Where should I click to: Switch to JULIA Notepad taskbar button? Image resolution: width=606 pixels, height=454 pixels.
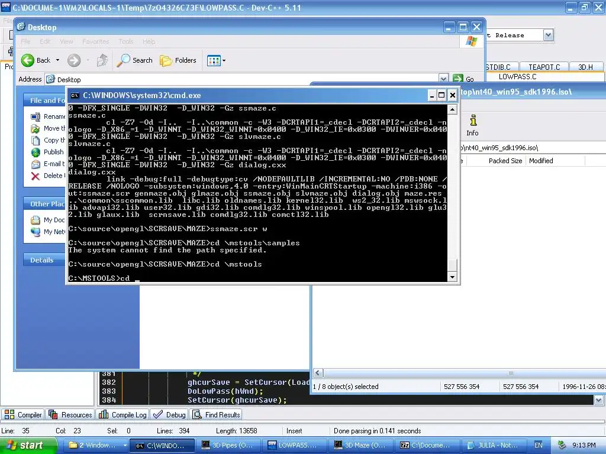[493, 445]
